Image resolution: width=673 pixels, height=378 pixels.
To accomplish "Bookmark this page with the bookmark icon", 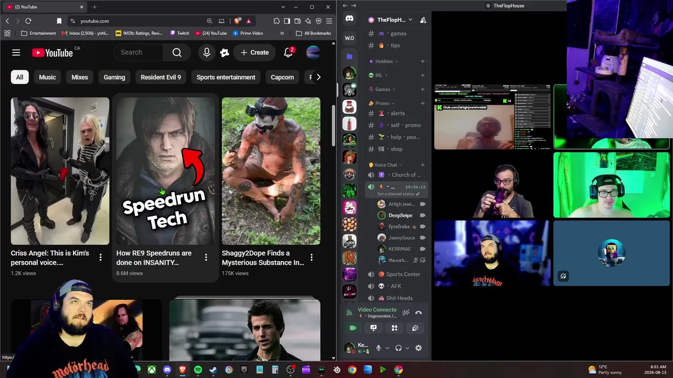I will click(x=59, y=21).
